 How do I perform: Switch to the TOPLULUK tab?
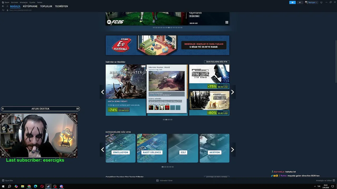pos(46,6)
